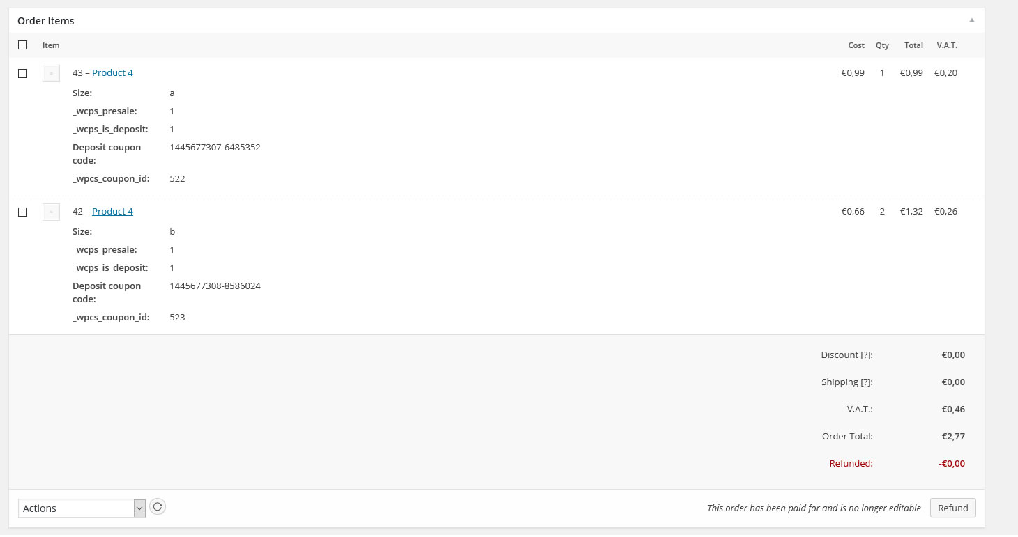
Task: Collapse the Order Items panel with the triangle
Action: [972, 20]
